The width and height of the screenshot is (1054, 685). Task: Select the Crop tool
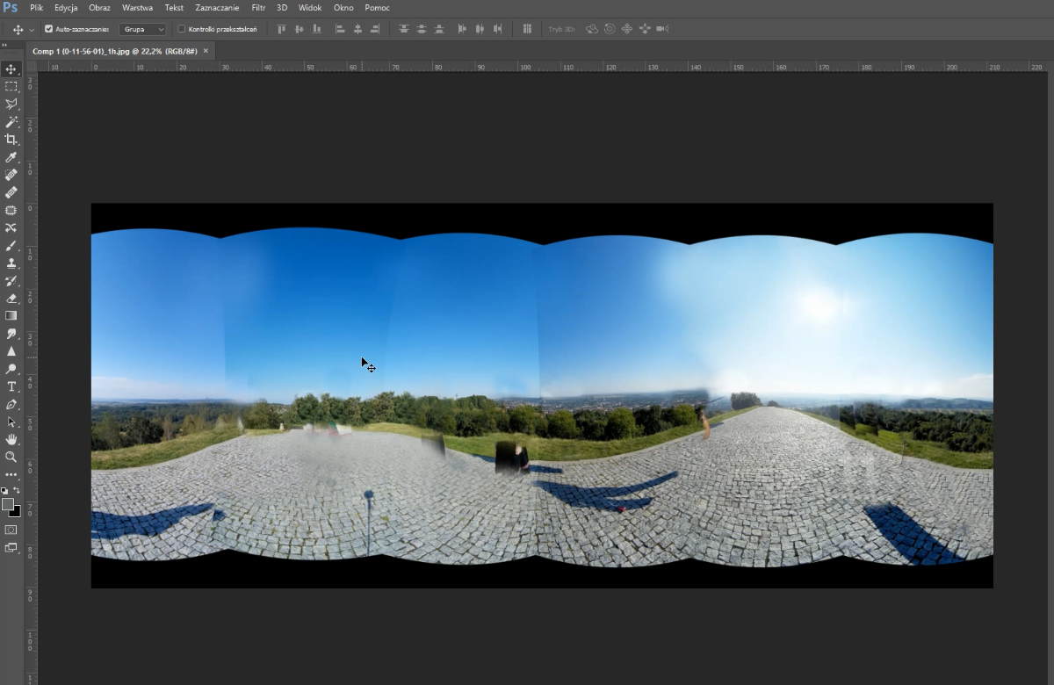[11, 140]
